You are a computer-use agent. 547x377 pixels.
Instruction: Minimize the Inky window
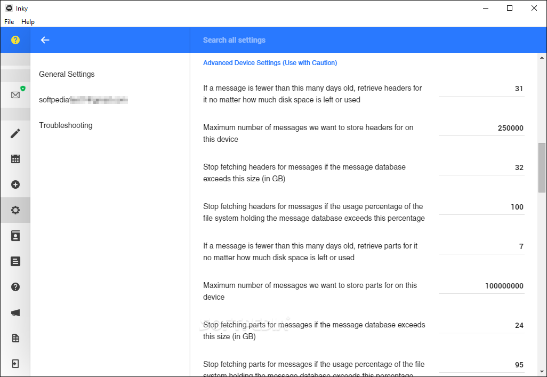pyautogui.click(x=486, y=8)
